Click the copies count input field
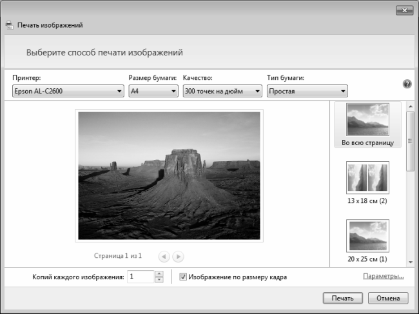Screen dimensions: 419x314 pyautogui.click(x=141, y=277)
